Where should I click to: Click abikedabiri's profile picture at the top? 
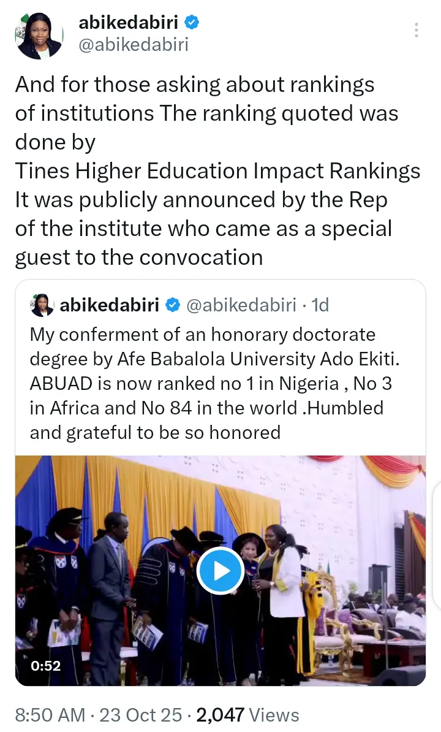click(x=38, y=35)
